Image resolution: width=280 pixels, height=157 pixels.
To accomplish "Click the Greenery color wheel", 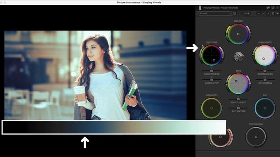I will coord(212,108).
